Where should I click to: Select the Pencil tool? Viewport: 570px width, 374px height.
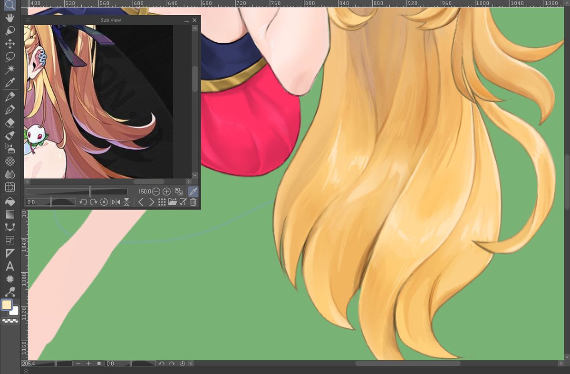point(10,109)
